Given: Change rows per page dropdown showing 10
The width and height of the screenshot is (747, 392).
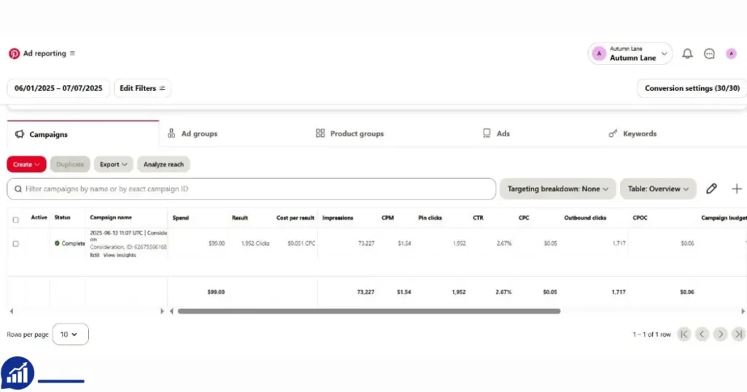Looking at the screenshot, I should pos(71,334).
